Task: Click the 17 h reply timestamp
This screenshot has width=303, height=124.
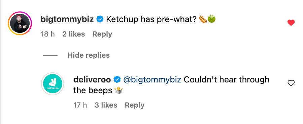Action: coord(80,105)
